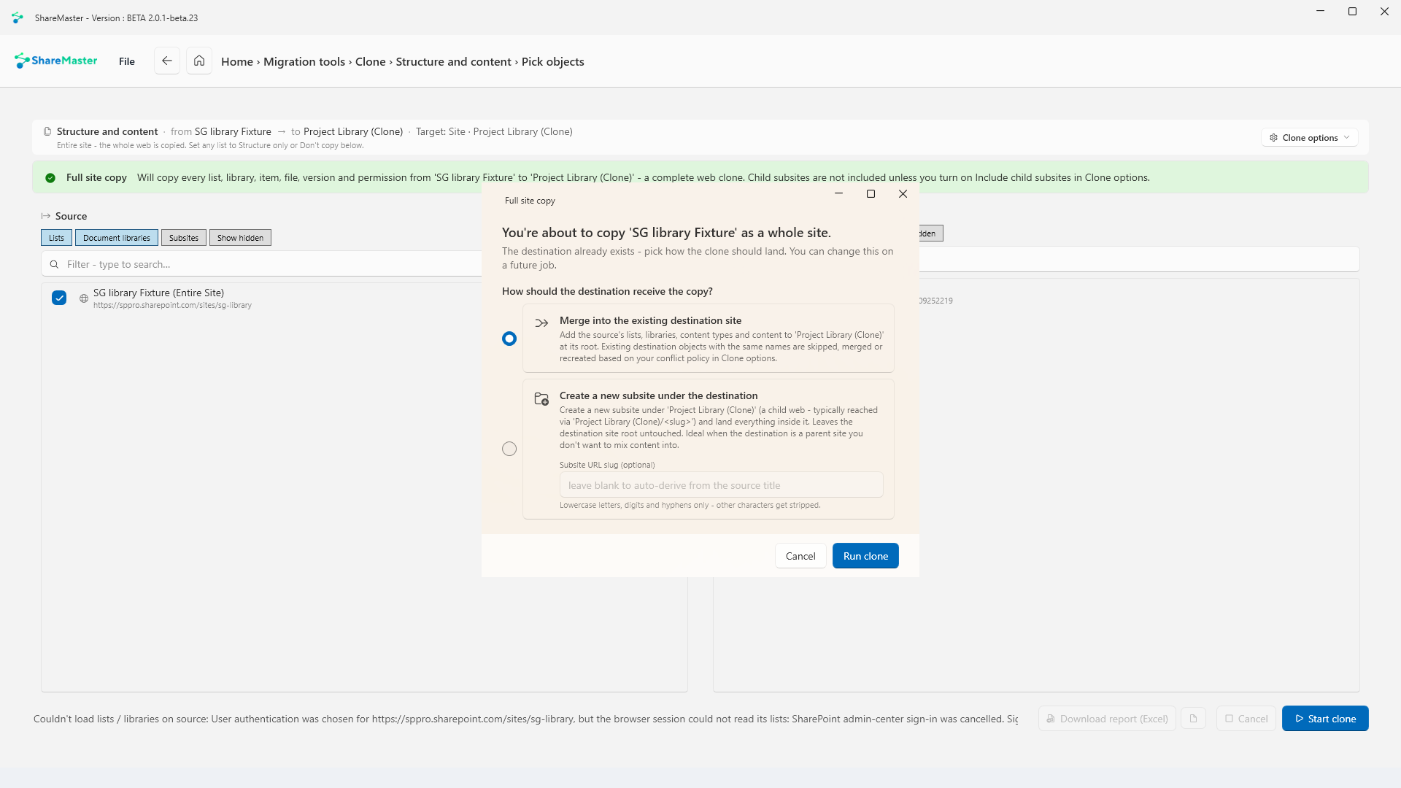Go to Clone breadcrumb
Viewport: 1401px width, 788px height.
[371, 61]
